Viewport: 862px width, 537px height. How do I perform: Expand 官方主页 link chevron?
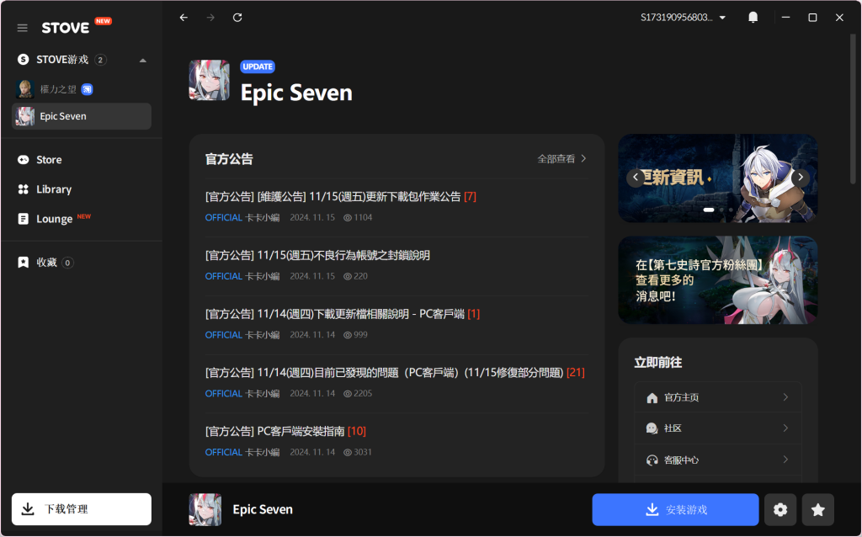tap(785, 397)
